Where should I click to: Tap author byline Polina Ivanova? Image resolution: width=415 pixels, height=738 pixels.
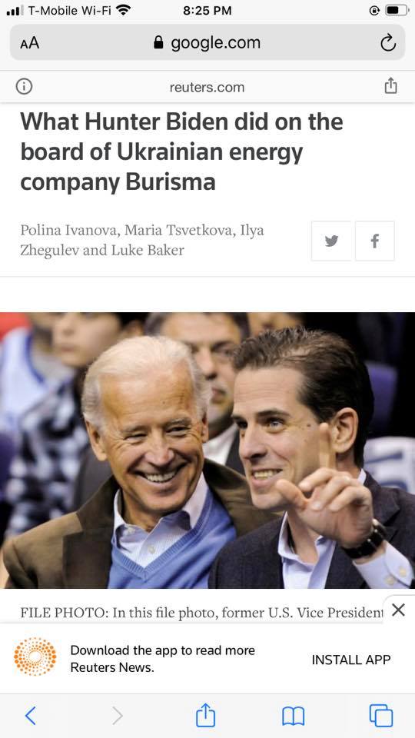point(66,231)
